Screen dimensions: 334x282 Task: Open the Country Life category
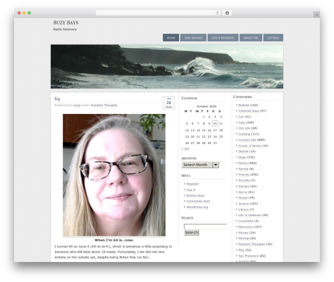tap(247, 140)
